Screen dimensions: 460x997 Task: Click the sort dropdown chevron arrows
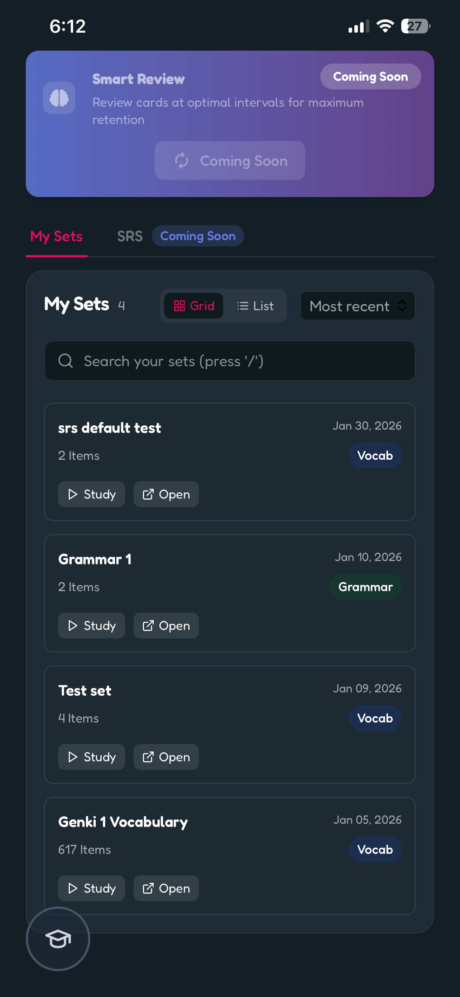coord(402,306)
